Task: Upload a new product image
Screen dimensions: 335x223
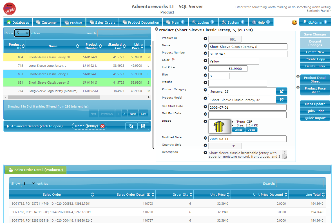Action: click(x=238, y=130)
